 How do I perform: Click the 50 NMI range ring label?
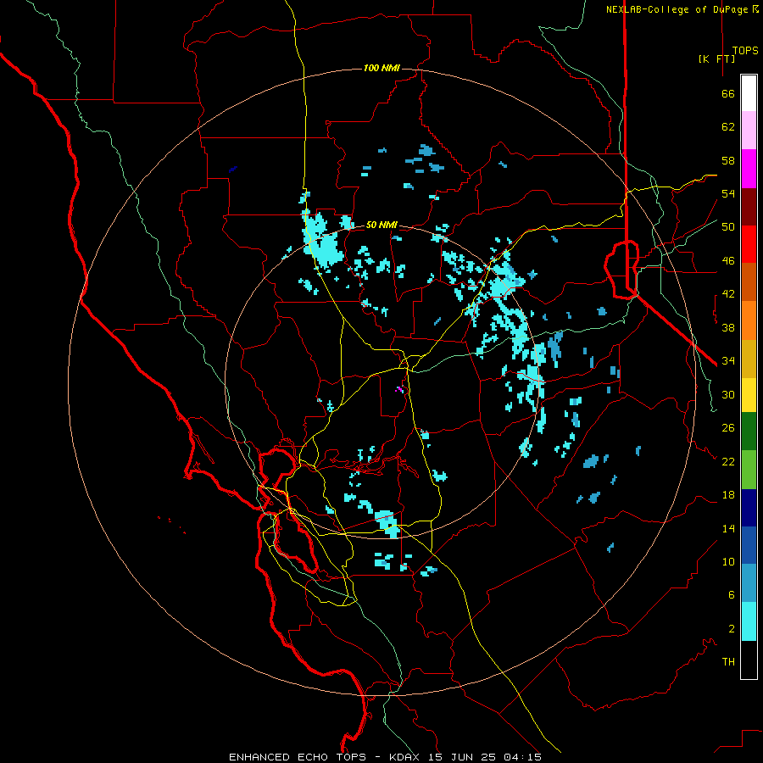click(x=381, y=225)
